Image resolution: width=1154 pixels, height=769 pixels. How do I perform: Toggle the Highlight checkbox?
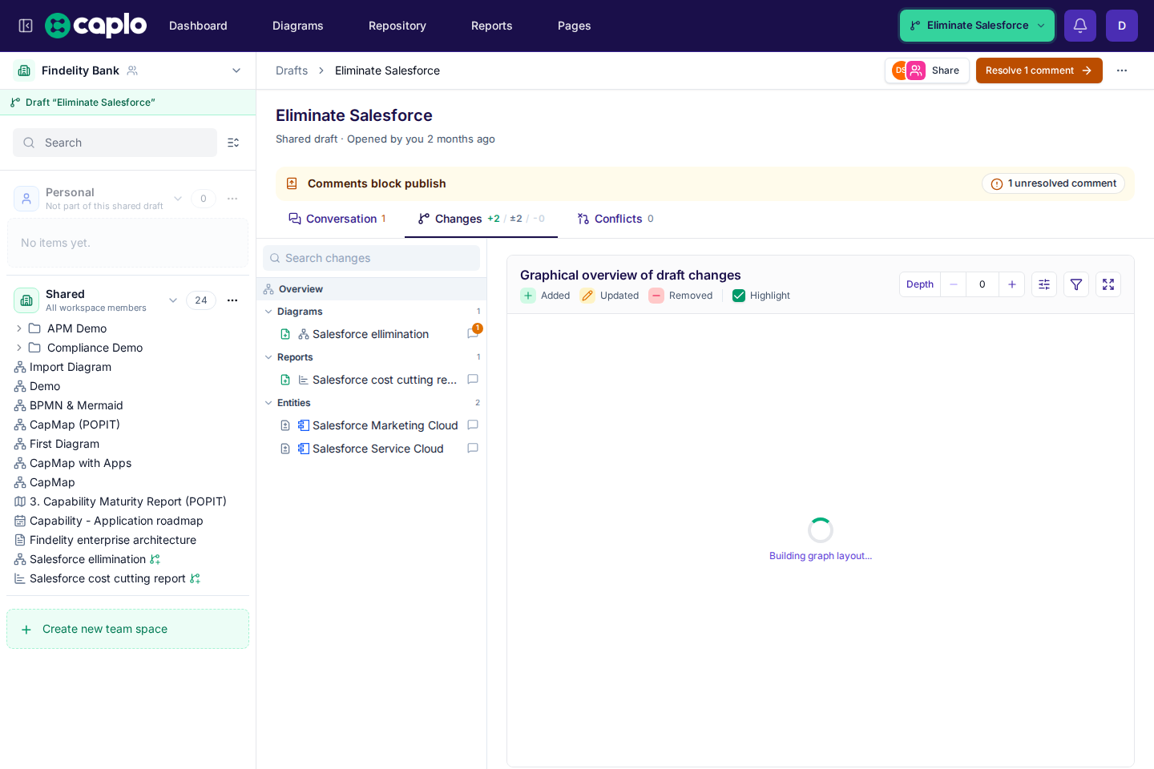[739, 296]
